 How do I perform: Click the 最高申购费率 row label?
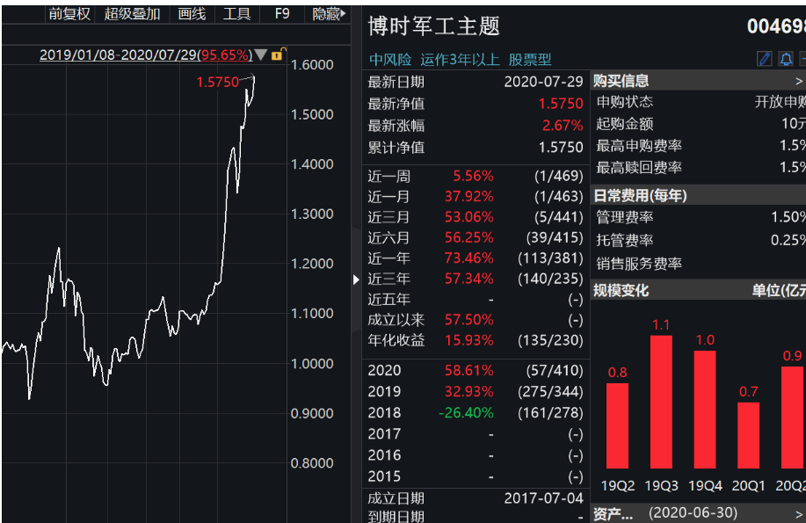click(639, 146)
